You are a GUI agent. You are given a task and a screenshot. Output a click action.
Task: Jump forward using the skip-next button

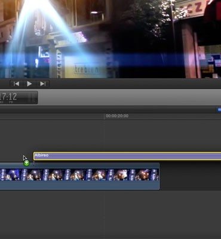(x=42, y=84)
